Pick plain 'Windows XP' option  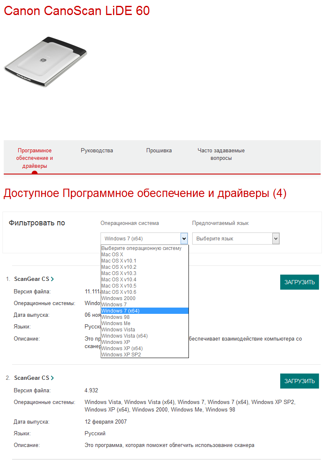[145, 342]
